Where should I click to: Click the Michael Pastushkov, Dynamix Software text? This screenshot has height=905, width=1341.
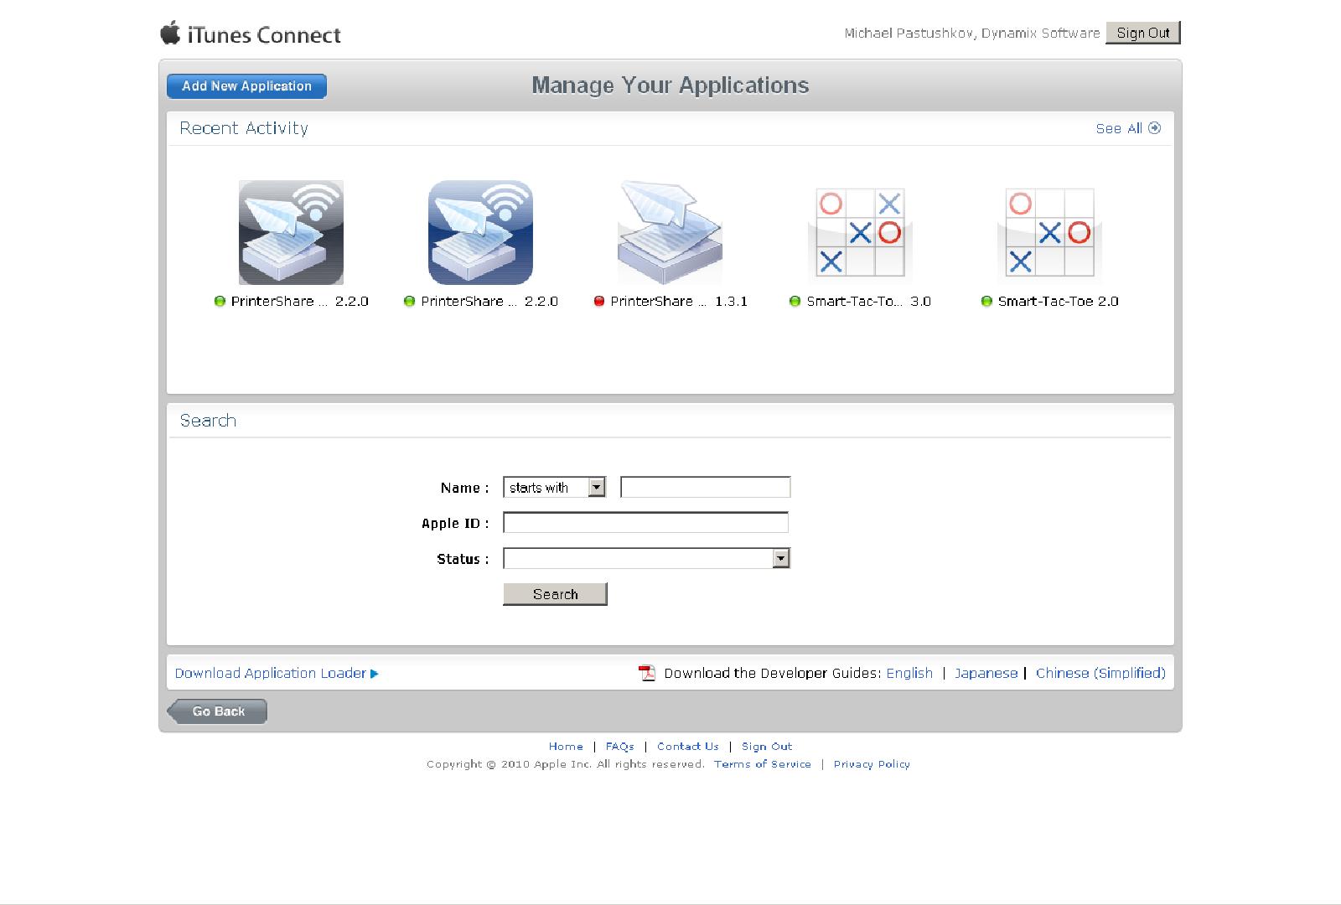[972, 34]
